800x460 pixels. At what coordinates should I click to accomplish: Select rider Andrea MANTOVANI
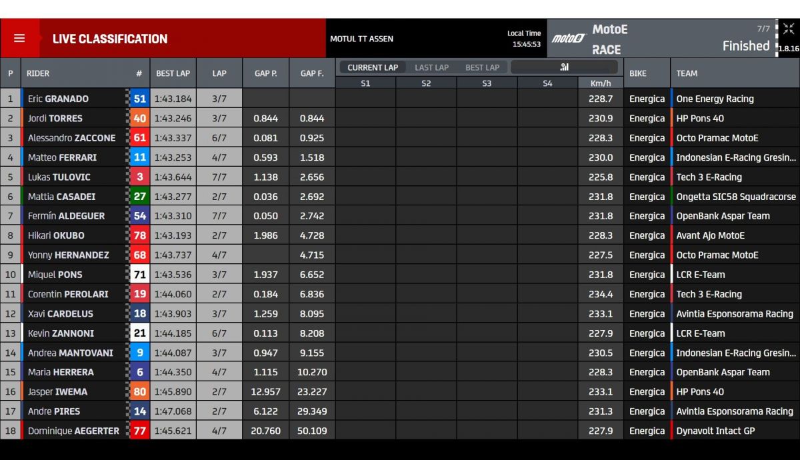click(71, 353)
